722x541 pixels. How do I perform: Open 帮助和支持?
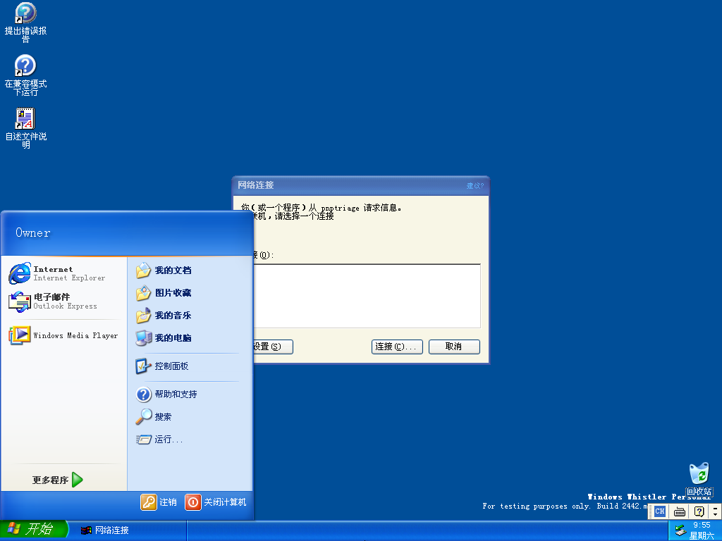click(166, 394)
